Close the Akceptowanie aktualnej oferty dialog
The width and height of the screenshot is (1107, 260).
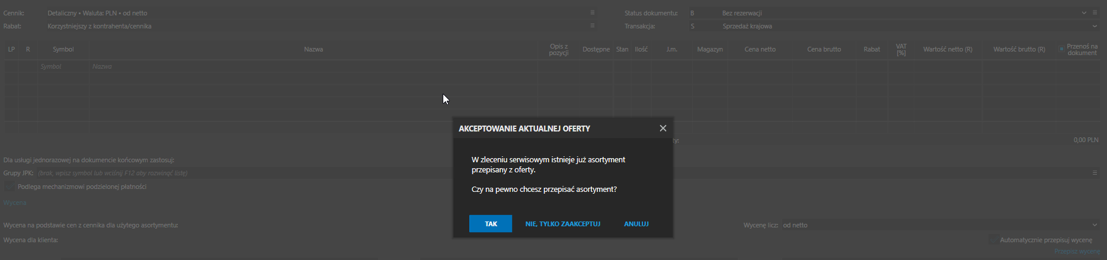663,129
